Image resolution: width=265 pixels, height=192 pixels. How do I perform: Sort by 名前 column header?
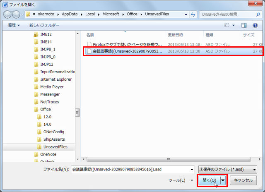(x=90, y=35)
